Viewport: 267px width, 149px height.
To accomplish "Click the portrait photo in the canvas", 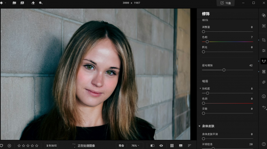I will 95,74.
